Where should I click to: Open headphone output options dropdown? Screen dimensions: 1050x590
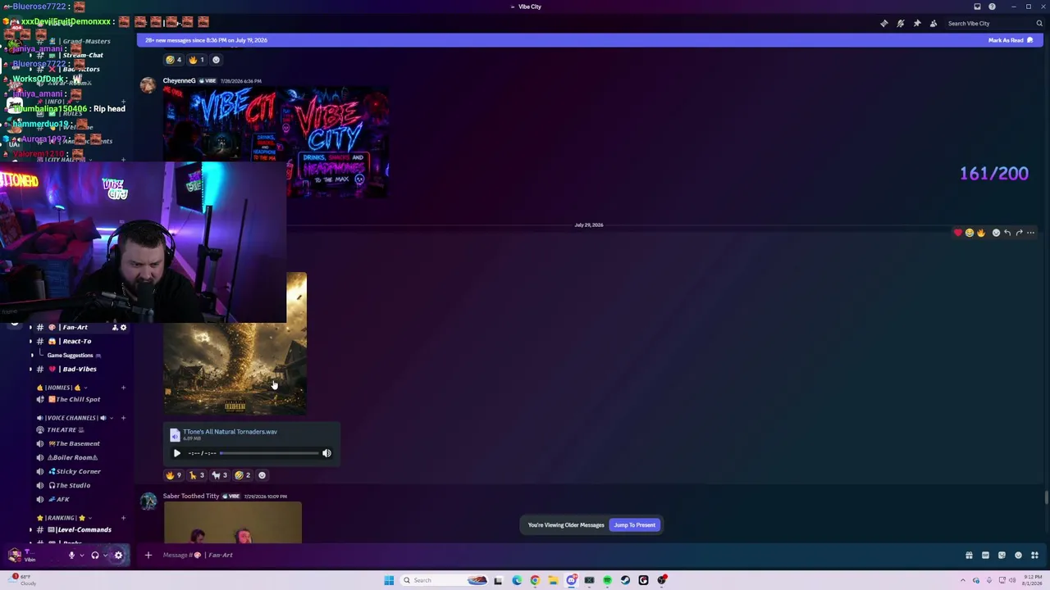point(105,556)
